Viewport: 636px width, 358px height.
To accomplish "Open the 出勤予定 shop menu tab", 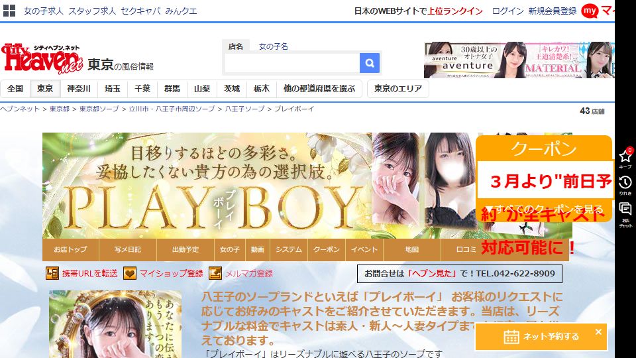I will [x=185, y=250].
